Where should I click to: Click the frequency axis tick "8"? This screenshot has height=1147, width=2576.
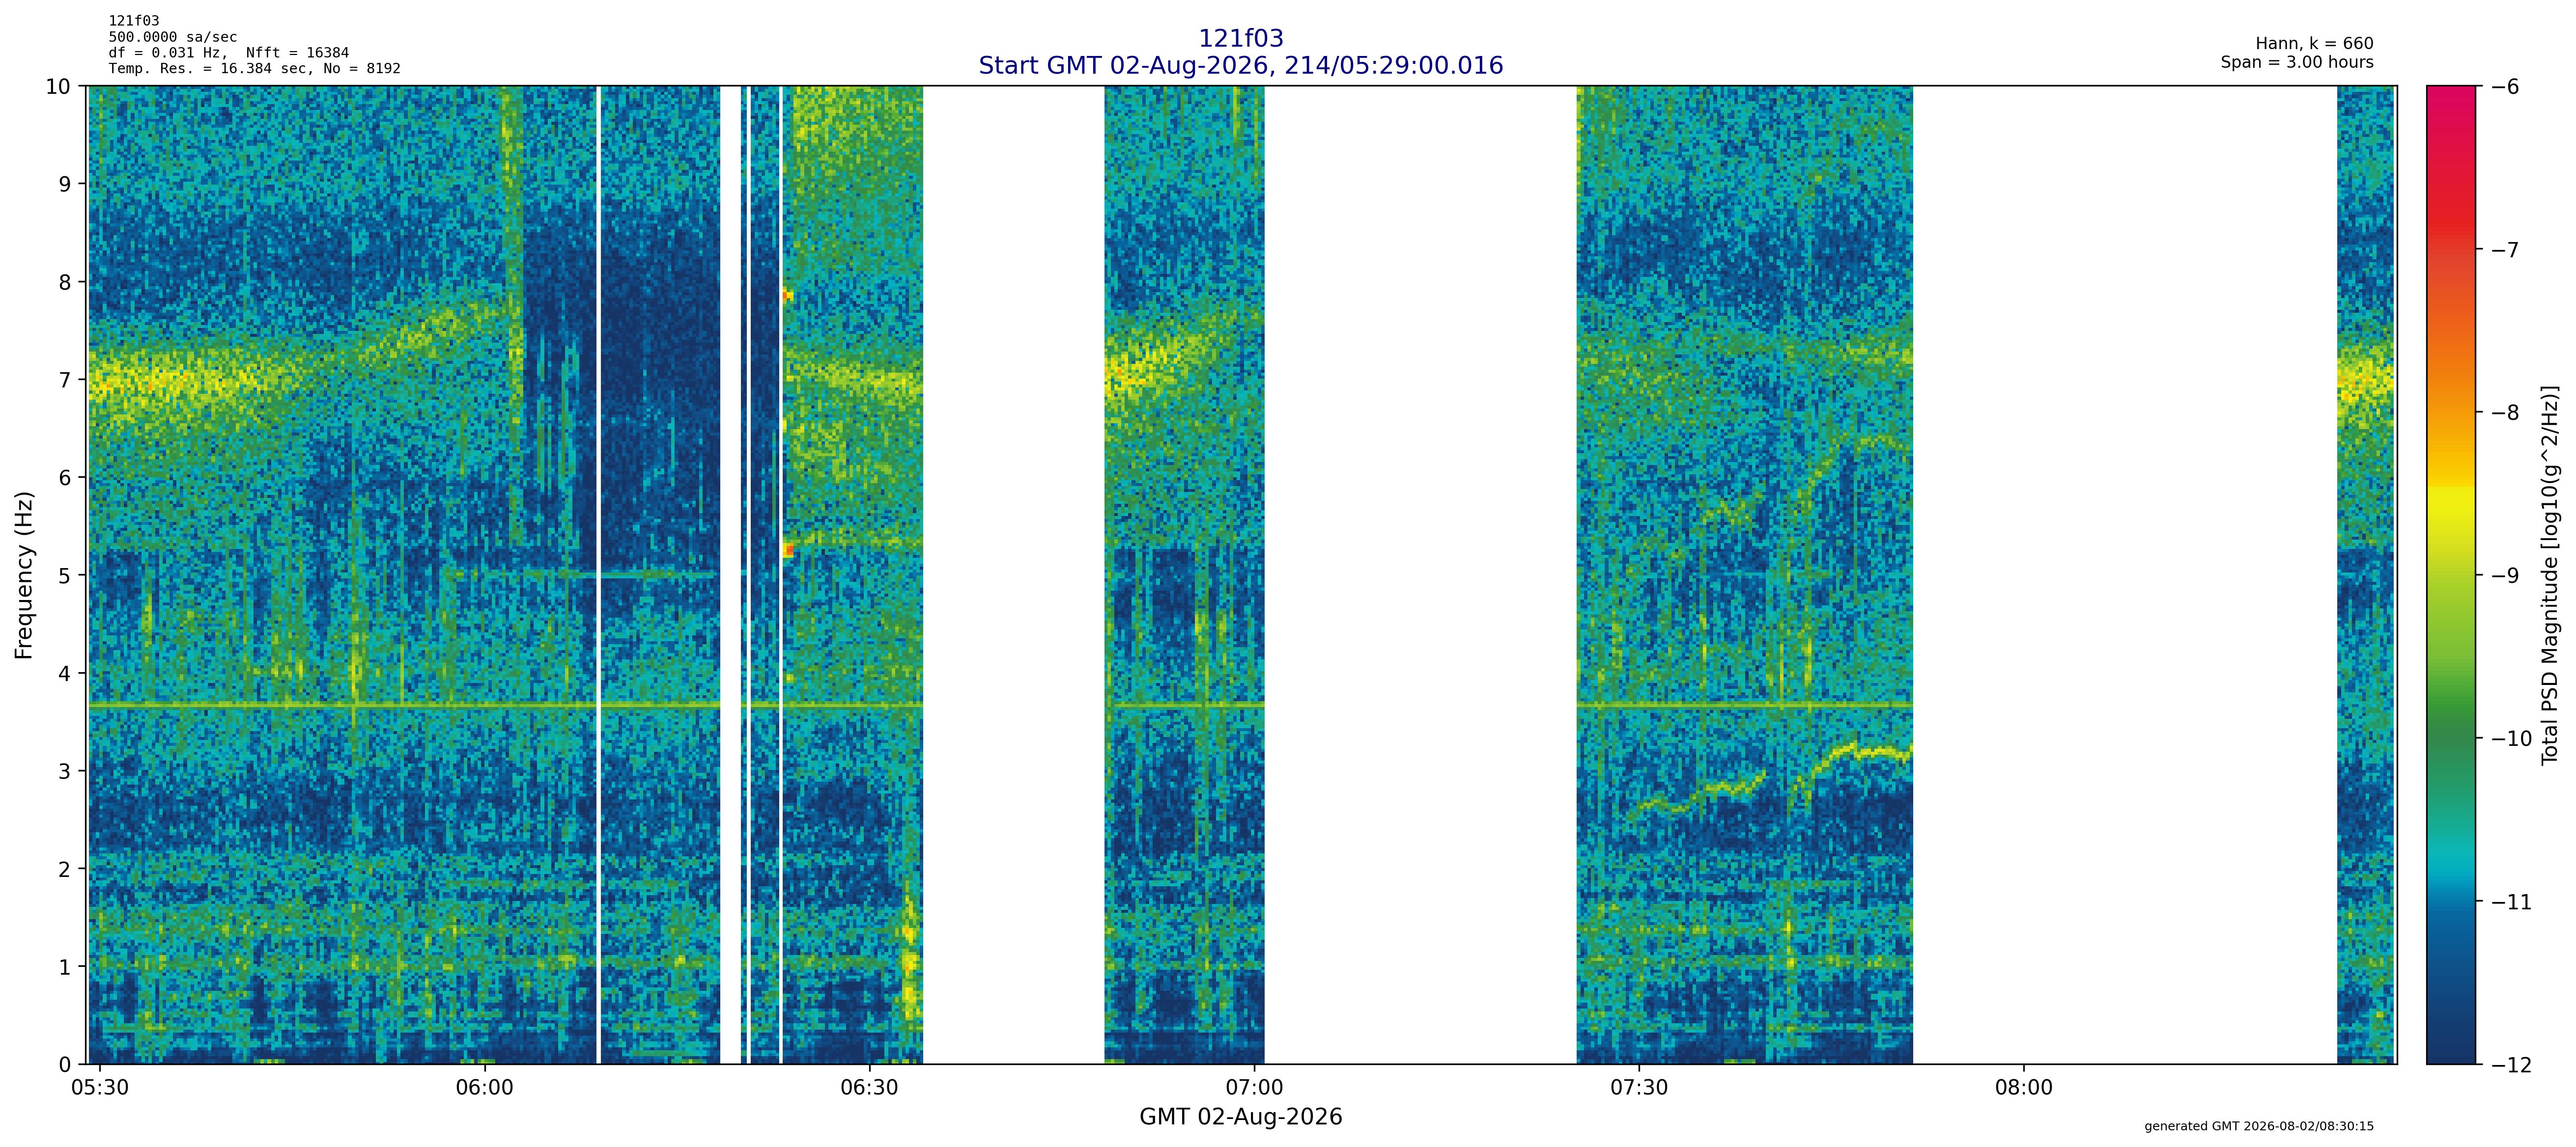click(65, 282)
